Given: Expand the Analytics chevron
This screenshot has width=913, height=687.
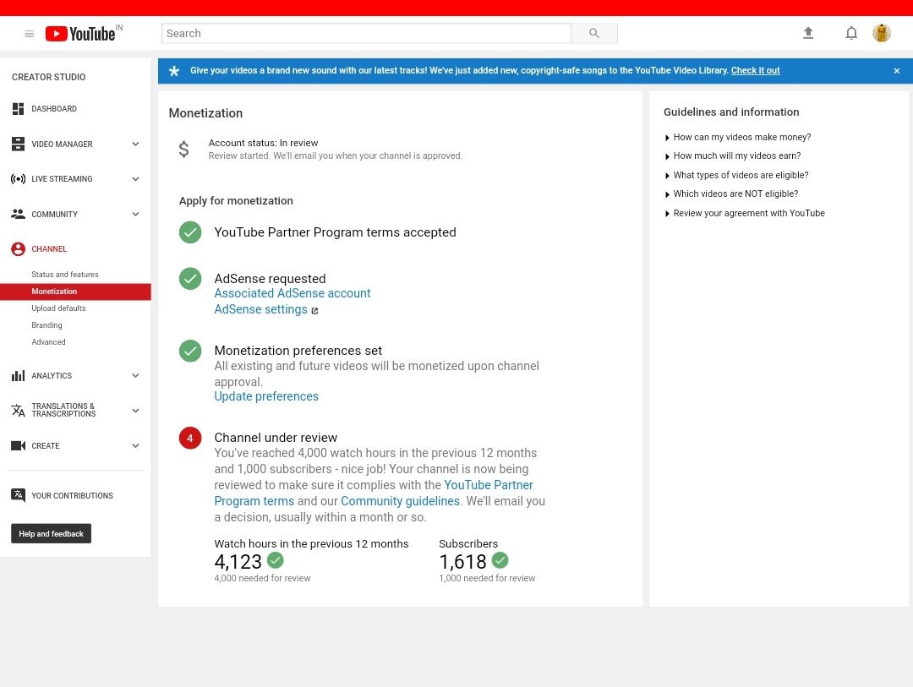Looking at the screenshot, I should tap(135, 375).
